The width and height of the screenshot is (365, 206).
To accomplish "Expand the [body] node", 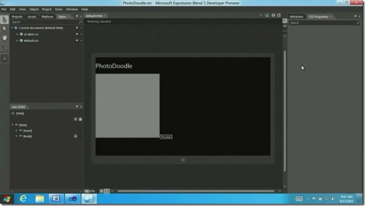I will click(16, 136).
